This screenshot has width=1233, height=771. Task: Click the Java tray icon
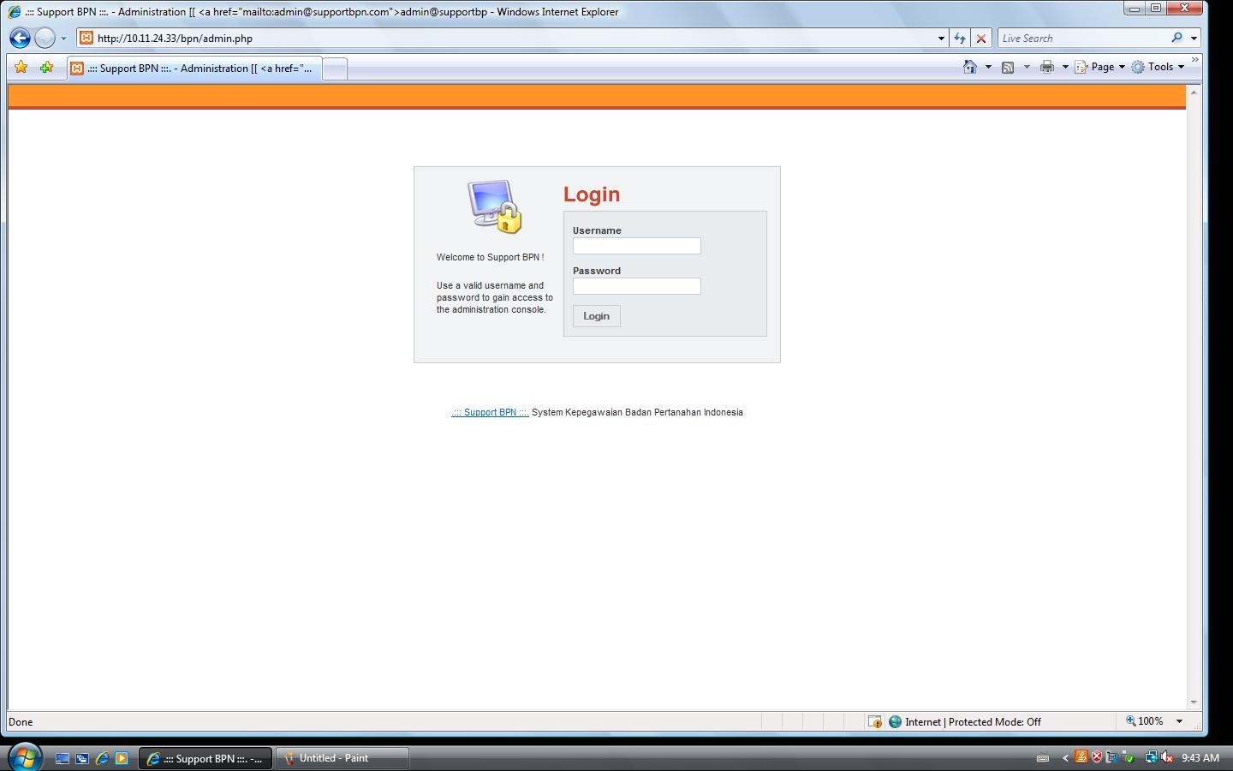pyautogui.click(x=1081, y=757)
